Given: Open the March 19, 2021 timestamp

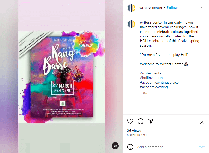Looking at the screenshot, I should [x=137, y=135].
